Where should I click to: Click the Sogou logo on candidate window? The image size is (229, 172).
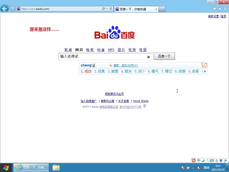[x=204, y=65]
